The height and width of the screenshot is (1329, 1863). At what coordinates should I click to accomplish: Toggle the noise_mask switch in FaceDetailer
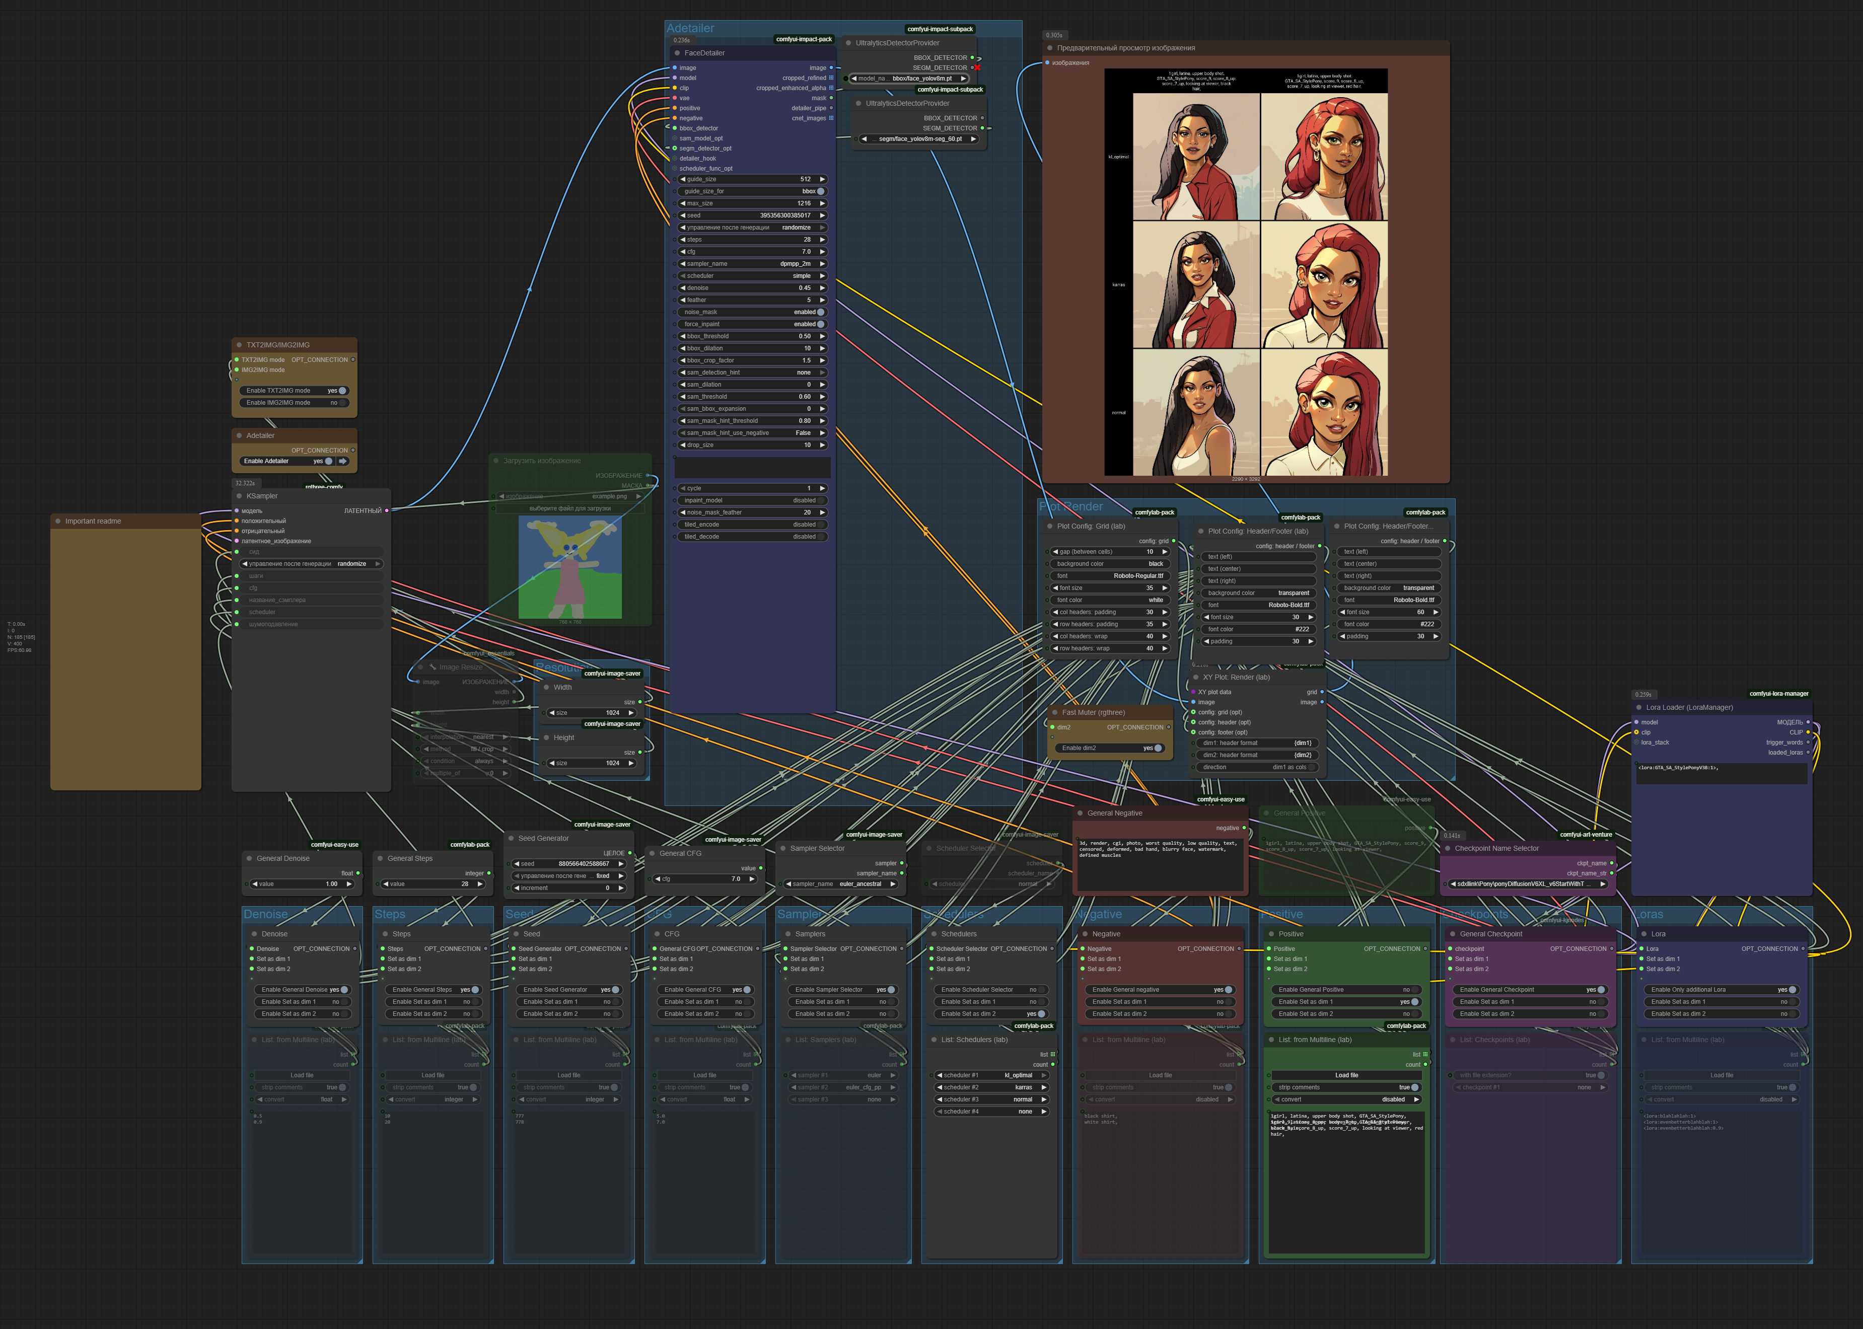pos(820,312)
